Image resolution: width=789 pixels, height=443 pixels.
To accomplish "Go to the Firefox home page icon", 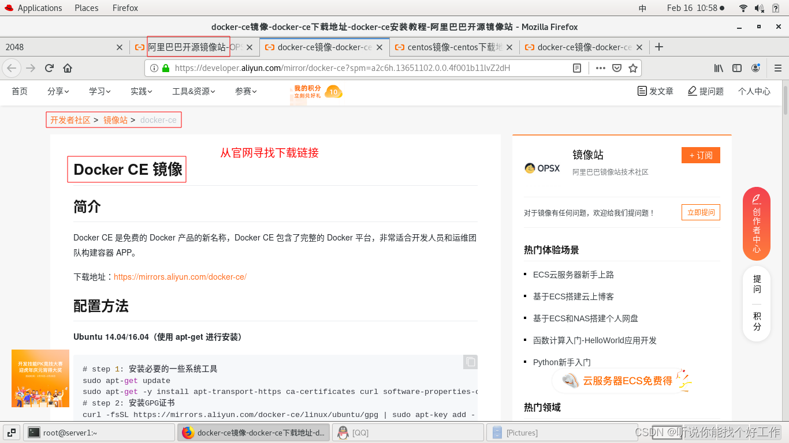I will [68, 68].
